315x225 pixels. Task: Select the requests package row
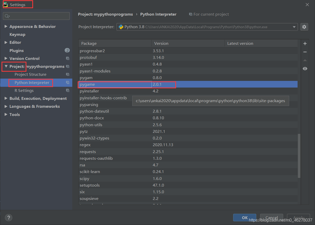(188, 152)
